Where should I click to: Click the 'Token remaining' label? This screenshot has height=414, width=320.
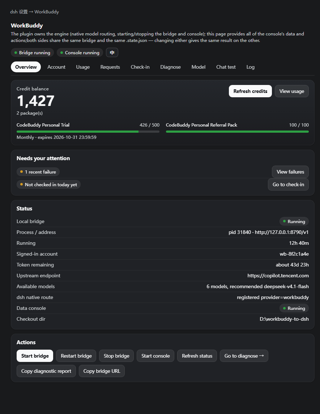click(x=35, y=265)
